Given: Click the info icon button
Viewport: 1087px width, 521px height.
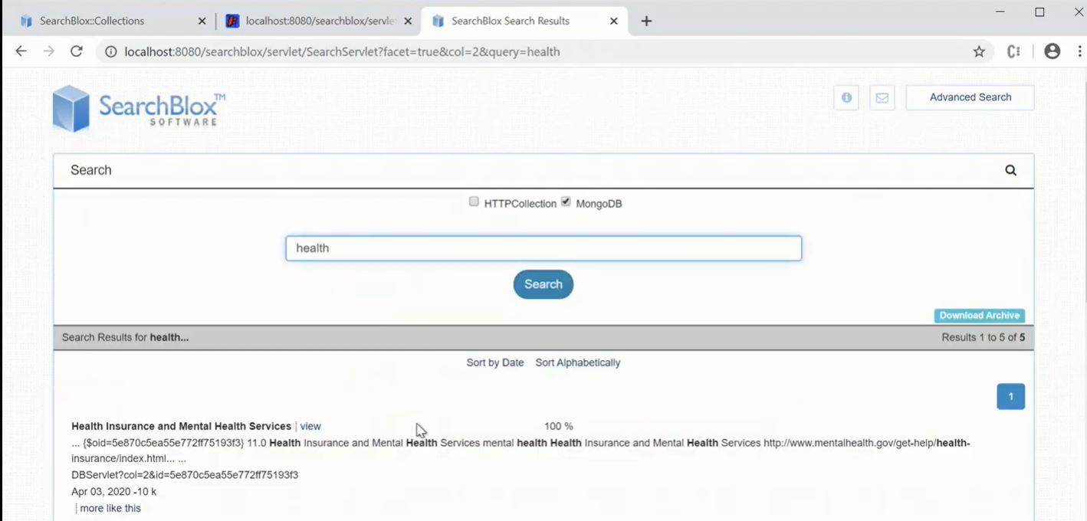Looking at the screenshot, I should (x=846, y=97).
